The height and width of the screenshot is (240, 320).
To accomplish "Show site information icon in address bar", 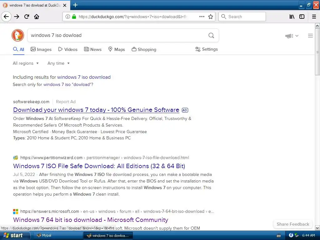I will coord(67,17).
